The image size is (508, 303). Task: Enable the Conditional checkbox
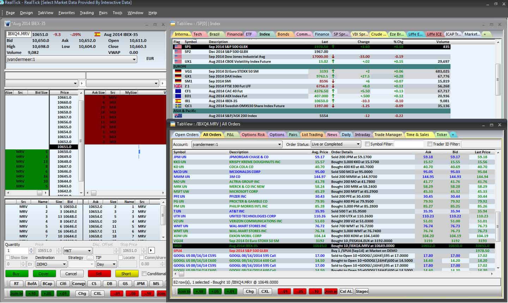pyautogui.click(x=144, y=274)
